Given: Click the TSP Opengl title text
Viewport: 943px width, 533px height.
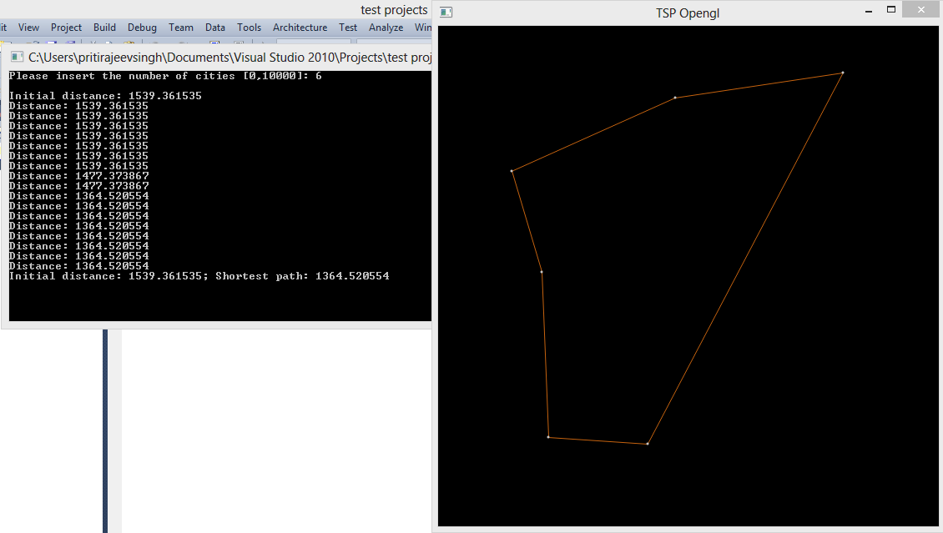Looking at the screenshot, I should 688,13.
